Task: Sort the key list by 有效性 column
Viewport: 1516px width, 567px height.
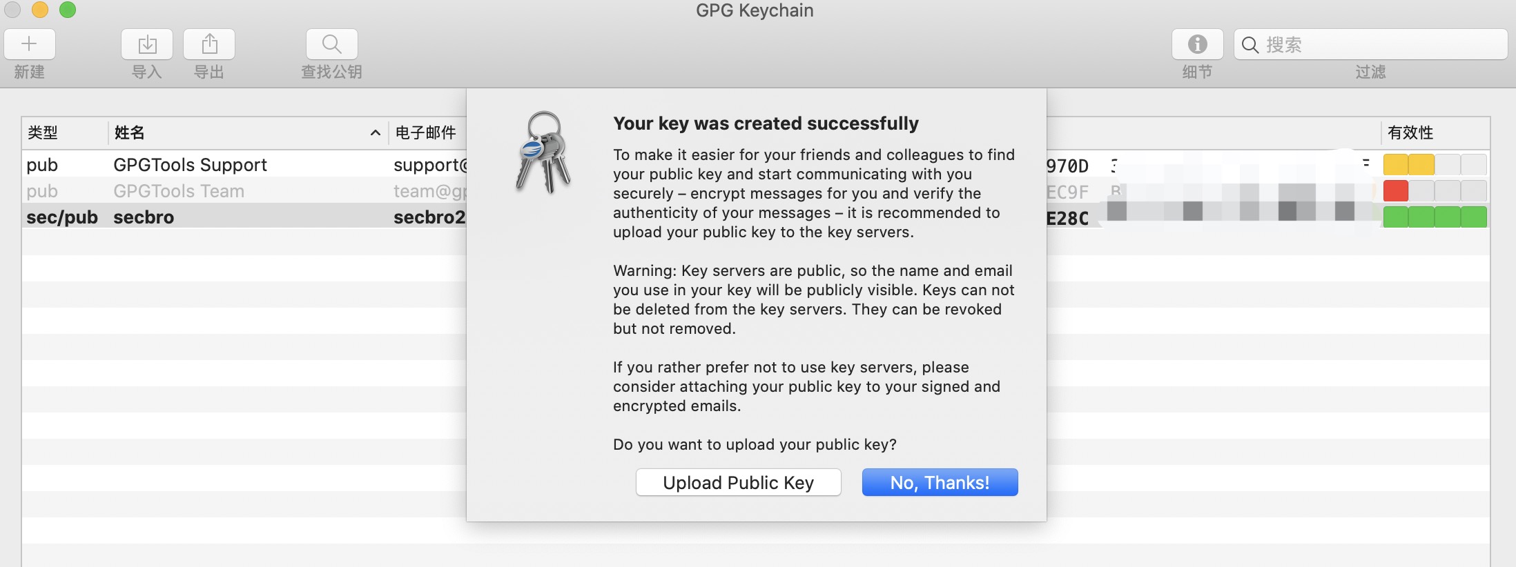Action: pos(1410,132)
